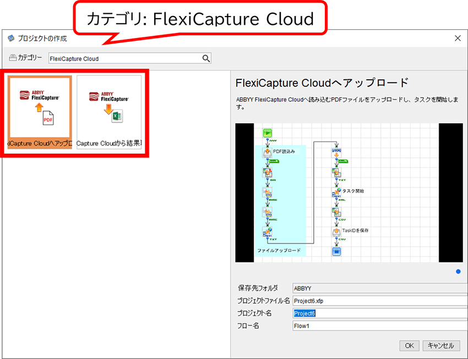468x359 pixels.
Task: Click the blue end node in preview
Action: 336,252
